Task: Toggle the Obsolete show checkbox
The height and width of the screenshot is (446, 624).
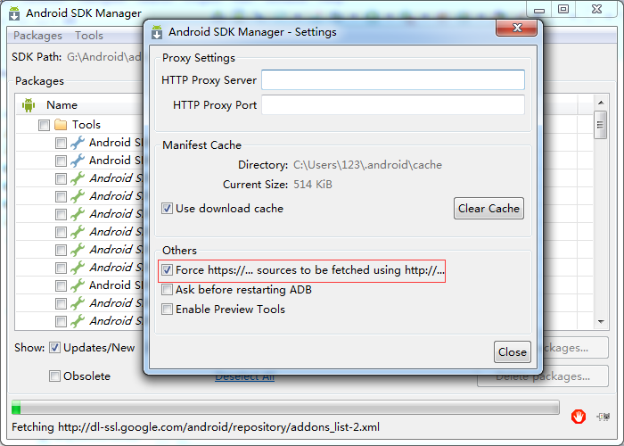Action: pos(54,376)
